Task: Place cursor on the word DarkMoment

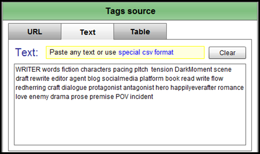Action: tap(193, 69)
